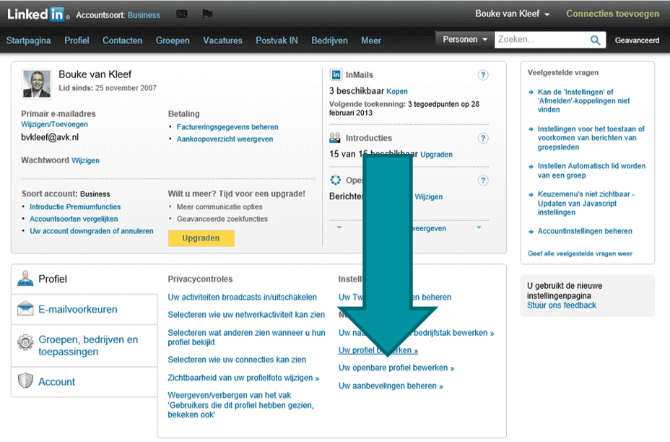The width and height of the screenshot is (670, 442).
Task: Open FAQ Kan de 'Instellingen' of 'Afmelden'-koppelingen
Action: pos(583,101)
